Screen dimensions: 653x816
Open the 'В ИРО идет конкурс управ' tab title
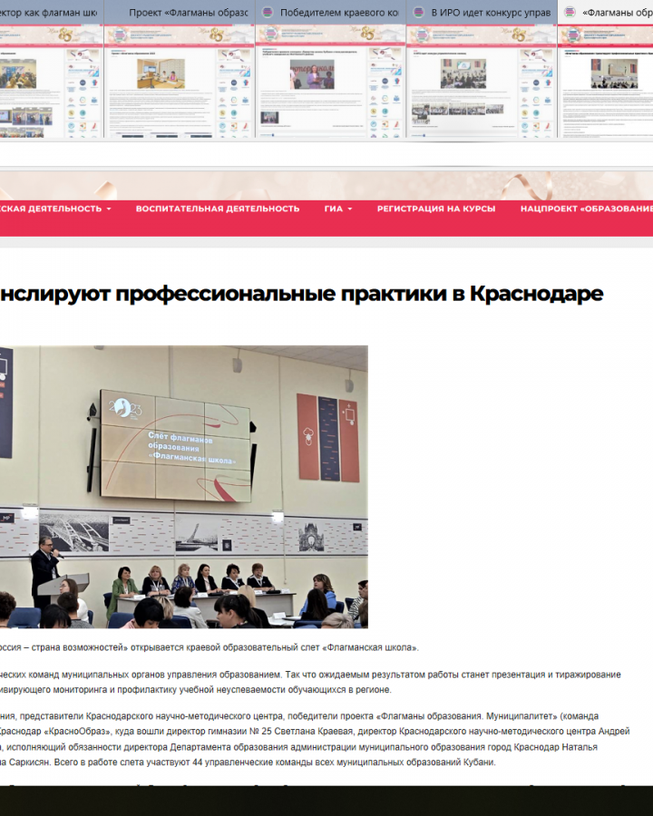tap(490, 13)
